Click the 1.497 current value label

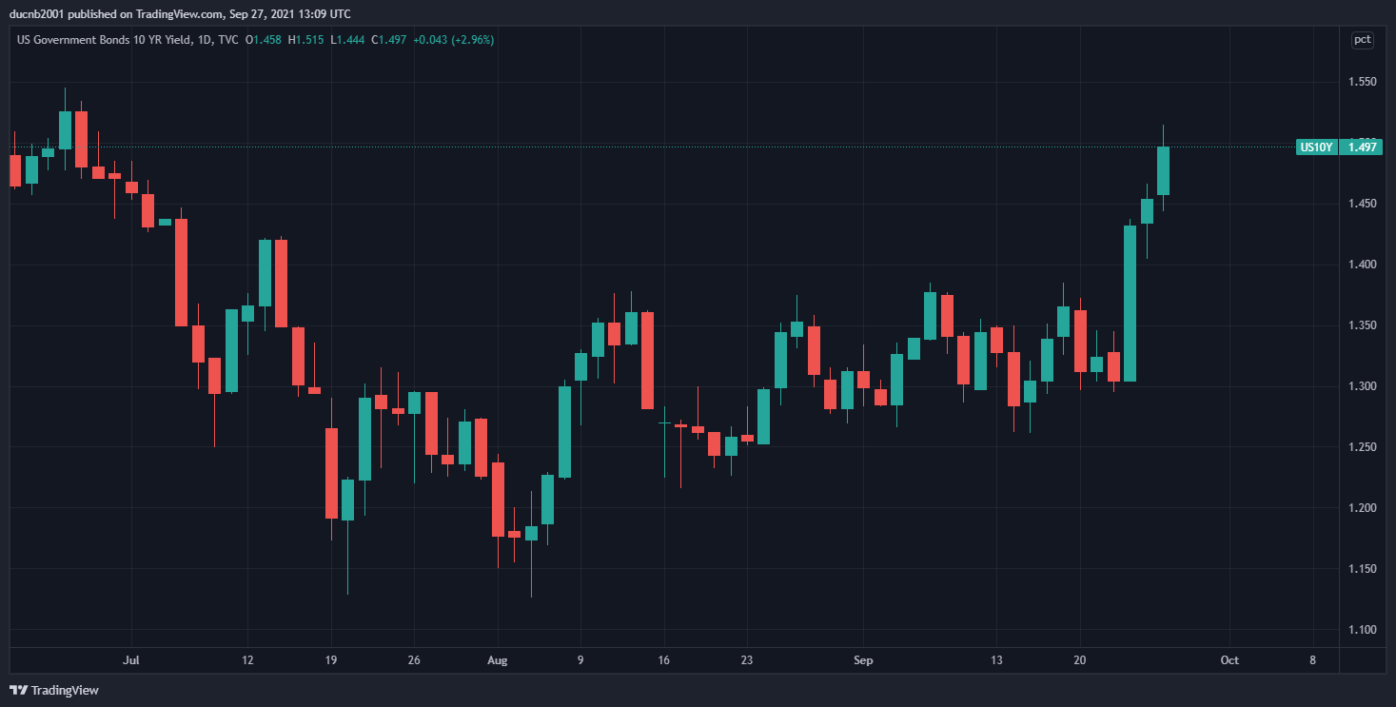(x=1362, y=147)
